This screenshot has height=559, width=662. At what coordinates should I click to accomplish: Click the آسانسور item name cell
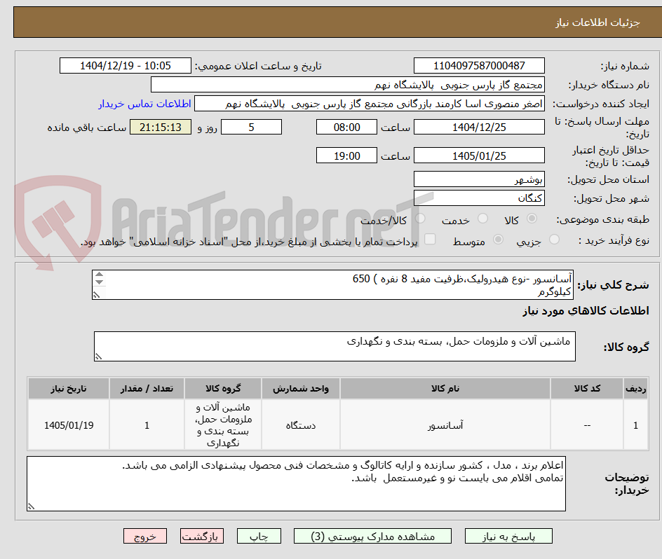click(445, 425)
